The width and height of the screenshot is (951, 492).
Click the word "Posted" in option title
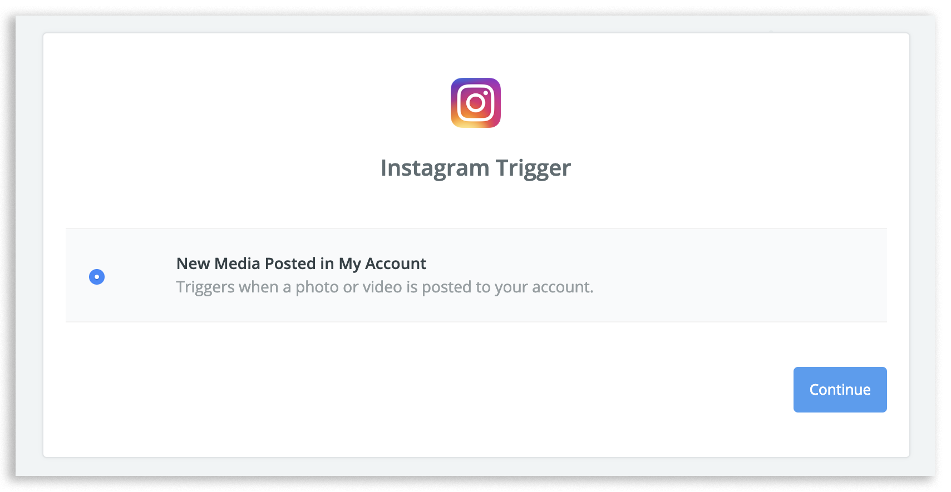[290, 264]
